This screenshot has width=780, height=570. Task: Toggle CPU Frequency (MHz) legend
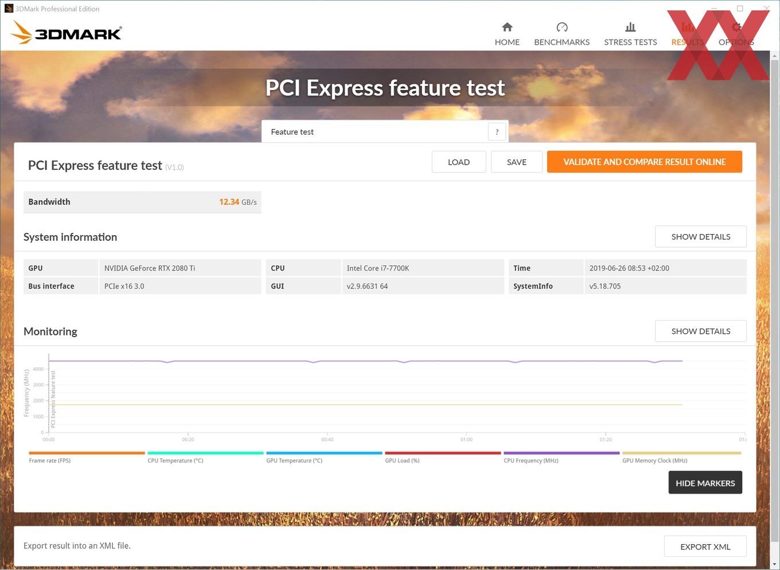(561, 456)
